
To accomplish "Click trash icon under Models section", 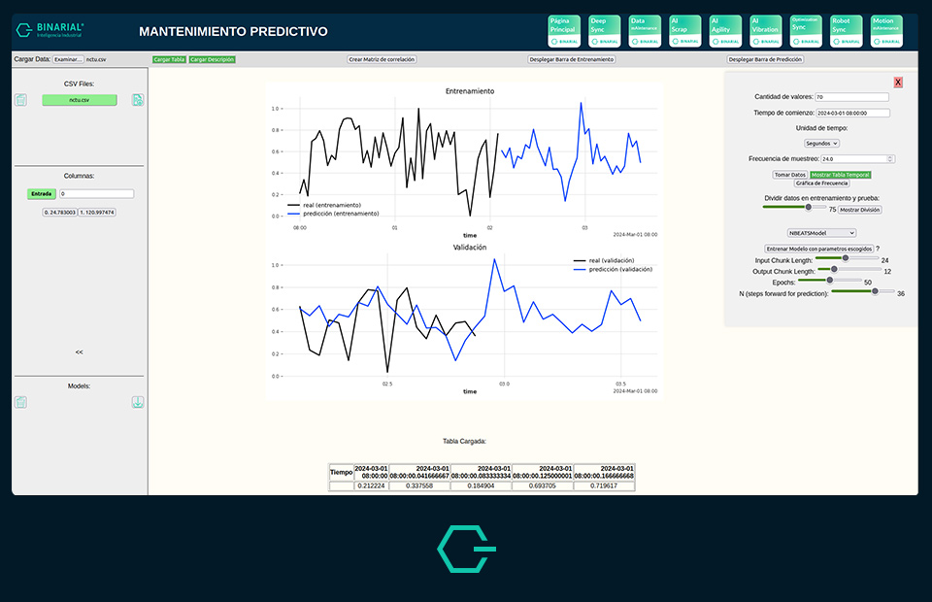I will click(x=21, y=402).
